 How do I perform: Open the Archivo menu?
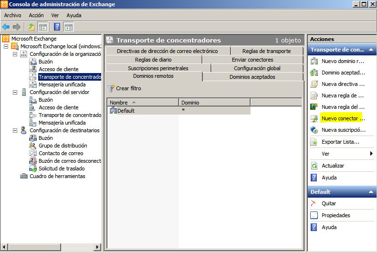[x=12, y=15]
